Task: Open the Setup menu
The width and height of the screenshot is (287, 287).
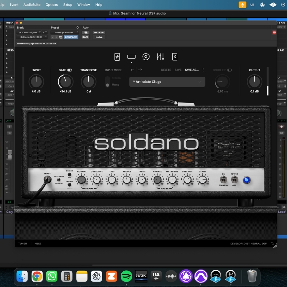Action: [x=67, y=5]
